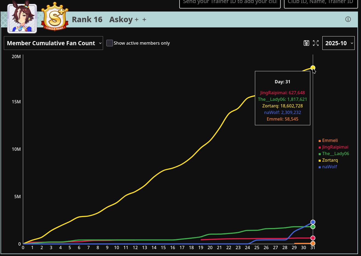
Task: Click the day 27 x-axis label
Action: point(275,248)
